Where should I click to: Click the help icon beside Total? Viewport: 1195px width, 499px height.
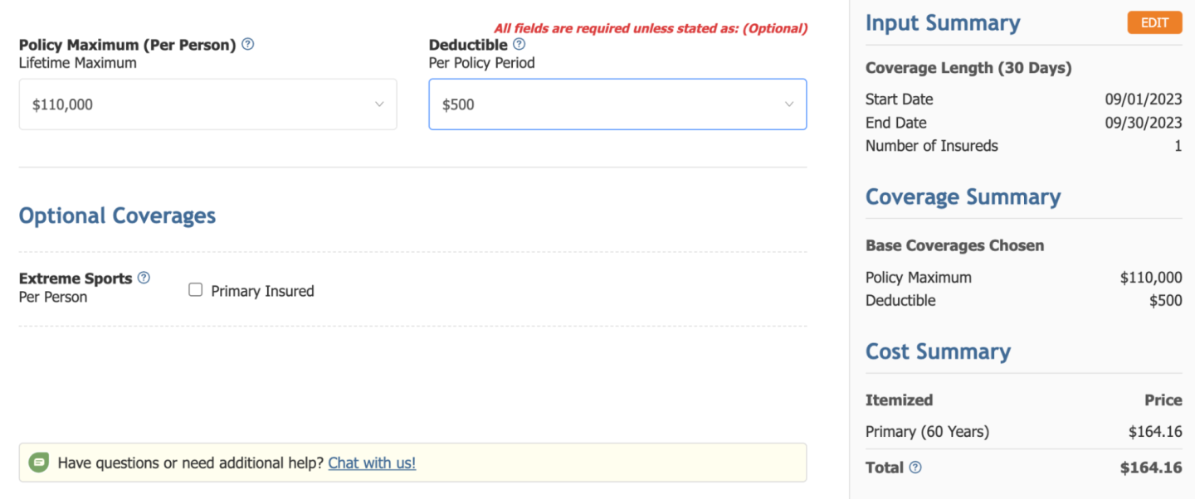pyautogui.click(x=915, y=468)
